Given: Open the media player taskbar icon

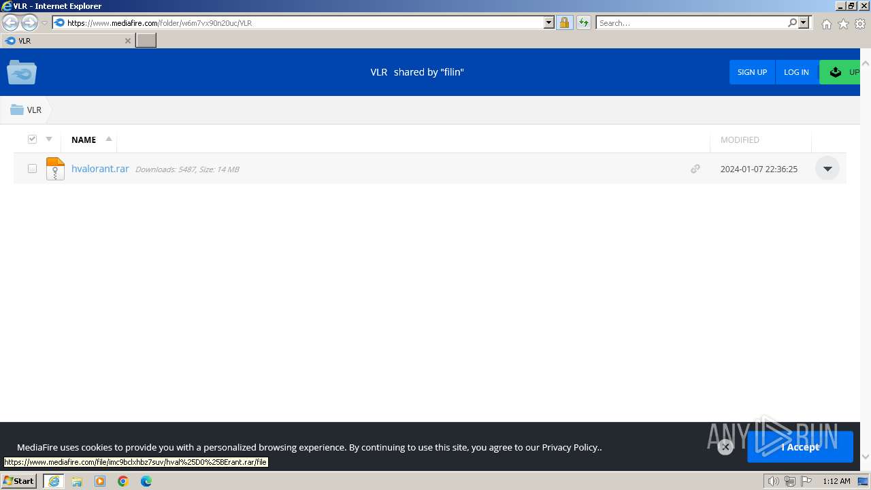Looking at the screenshot, I should pos(100,481).
